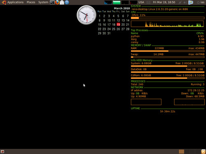The image size is (206, 154).
Task: Click the 'conky' process row
Action: click(168, 42)
